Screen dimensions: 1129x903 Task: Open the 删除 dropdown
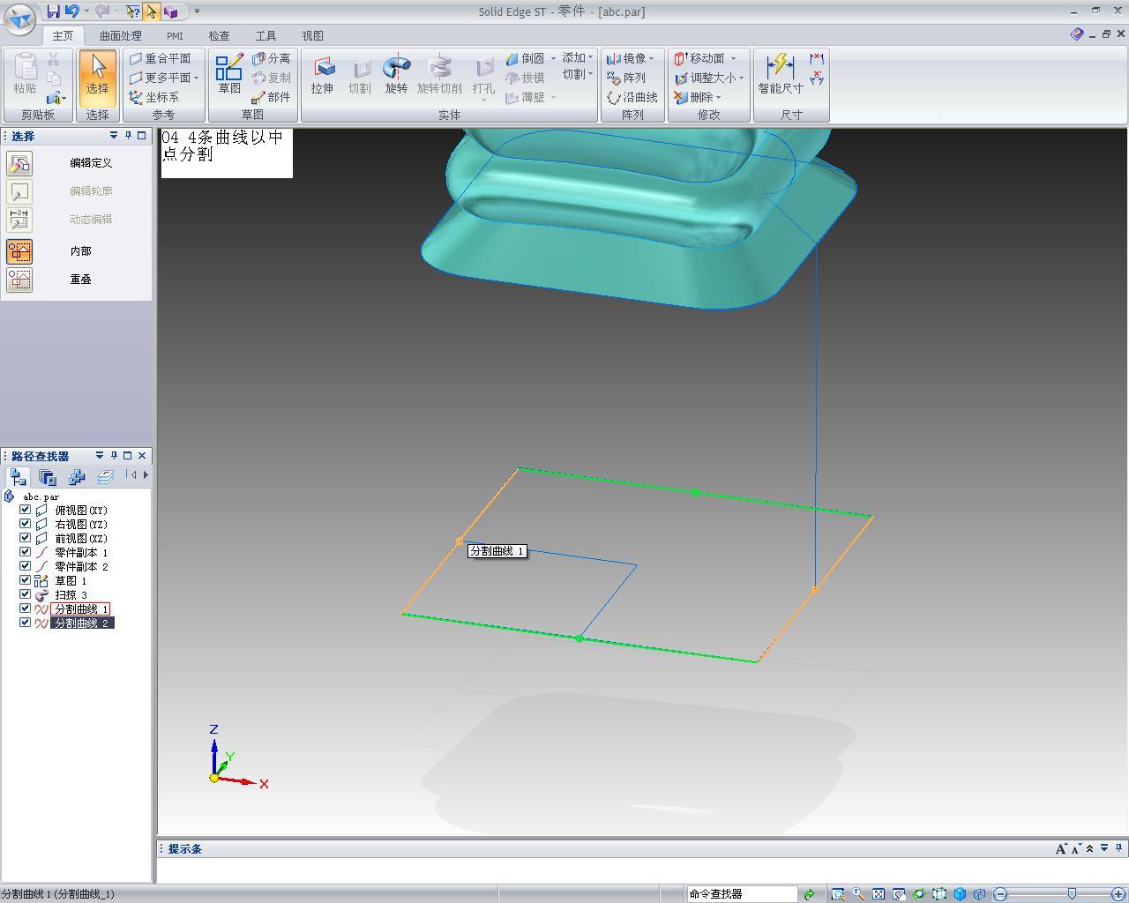click(x=718, y=97)
